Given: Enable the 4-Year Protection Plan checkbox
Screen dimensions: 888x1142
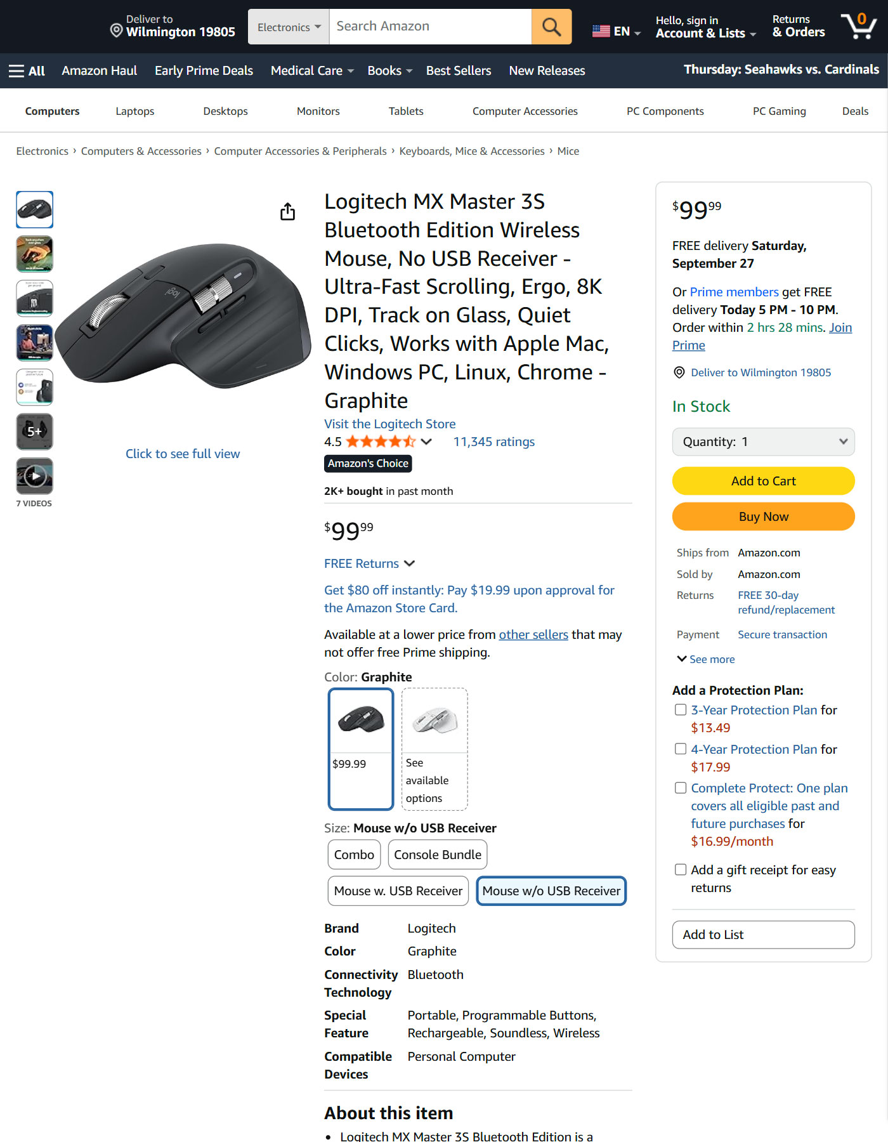Looking at the screenshot, I should tap(681, 749).
